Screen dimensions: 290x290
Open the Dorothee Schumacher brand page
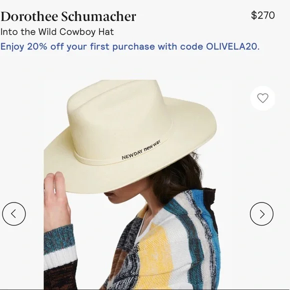(68, 16)
